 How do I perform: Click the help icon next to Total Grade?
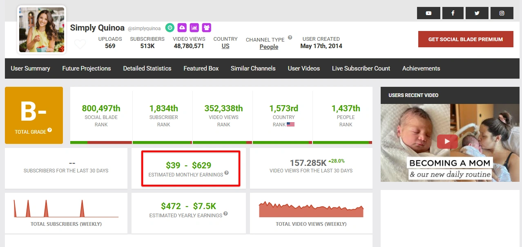click(x=50, y=130)
